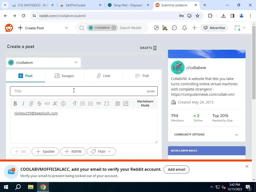Screen dimensions: 256x192
Task: Click the Add email button
Action: click(176, 169)
